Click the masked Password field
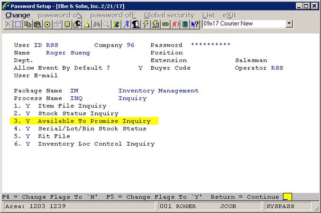 tap(211, 45)
